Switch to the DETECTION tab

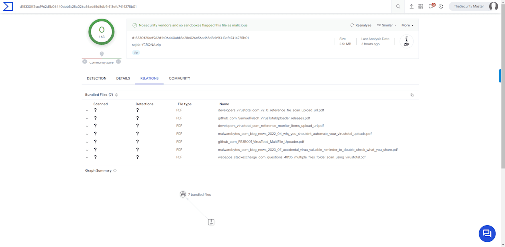97,78
